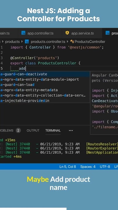Click Ln 5, Col 8 in status bar
Image resolution: width=118 pixels, height=210 pixels.
click(68, 167)
